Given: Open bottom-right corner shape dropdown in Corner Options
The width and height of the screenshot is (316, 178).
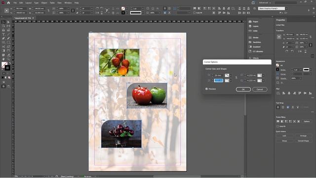Looking at the screenshot, I should [263, 81].
